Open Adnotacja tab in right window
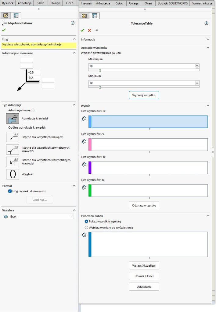The image size is (216, 312). [x=103, y=3]
